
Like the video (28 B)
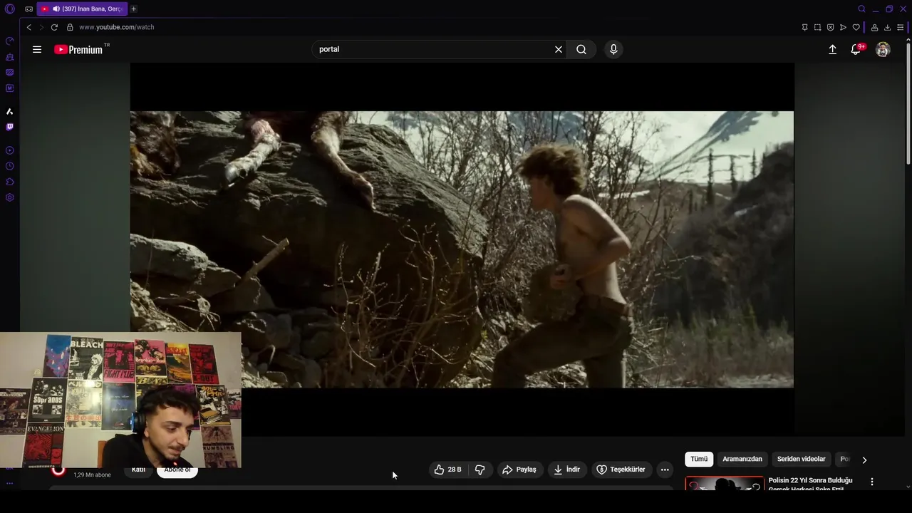(x=448, y=470)
